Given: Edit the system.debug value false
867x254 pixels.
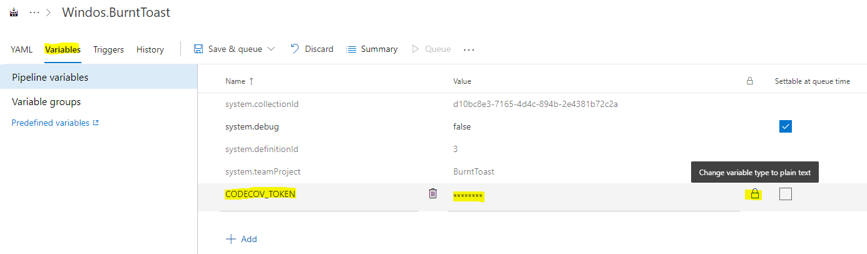Looking at the screenshot, I should 462,126.
